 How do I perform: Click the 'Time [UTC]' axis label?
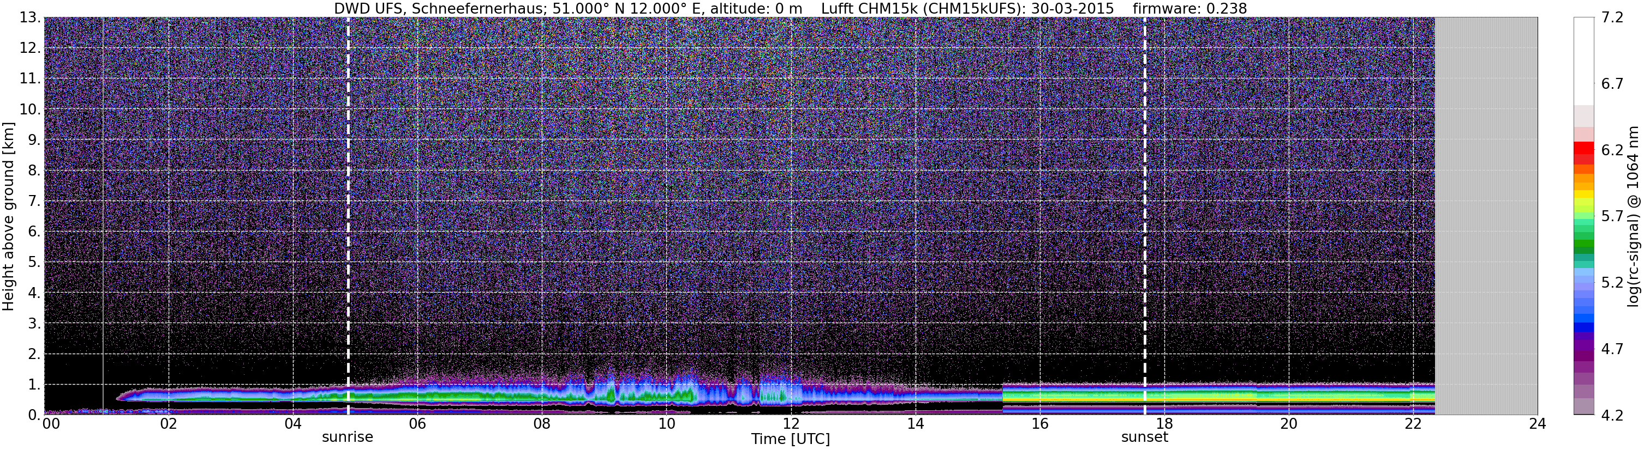(790, 439)
